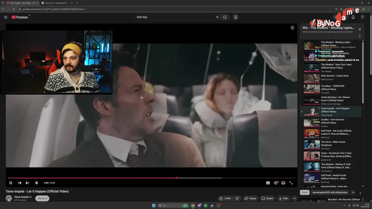This screenshot has width=372, height=209.
Task: Subscribe with Abone ol button
Action: pos(42,199)
